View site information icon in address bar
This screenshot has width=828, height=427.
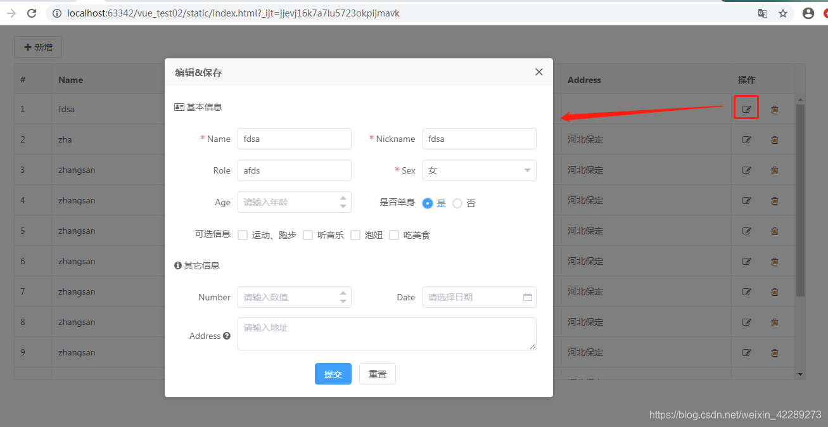57,13
